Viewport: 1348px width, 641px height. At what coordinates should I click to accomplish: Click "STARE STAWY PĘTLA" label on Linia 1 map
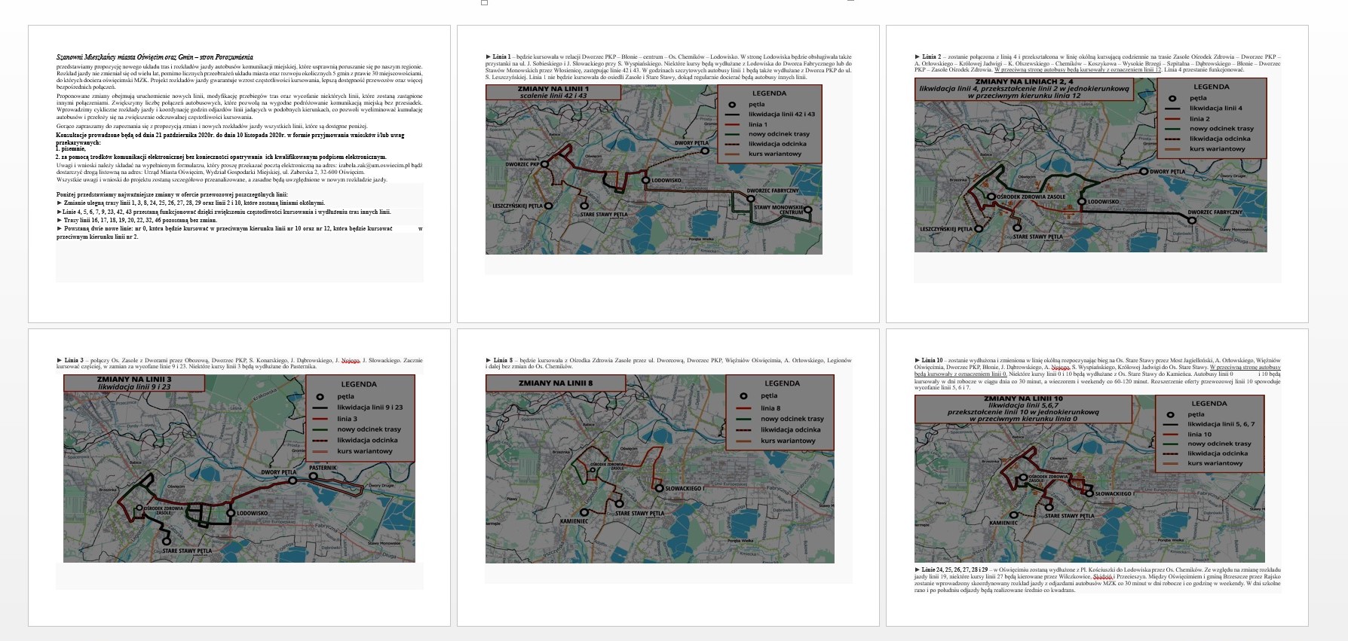point(604,215)
